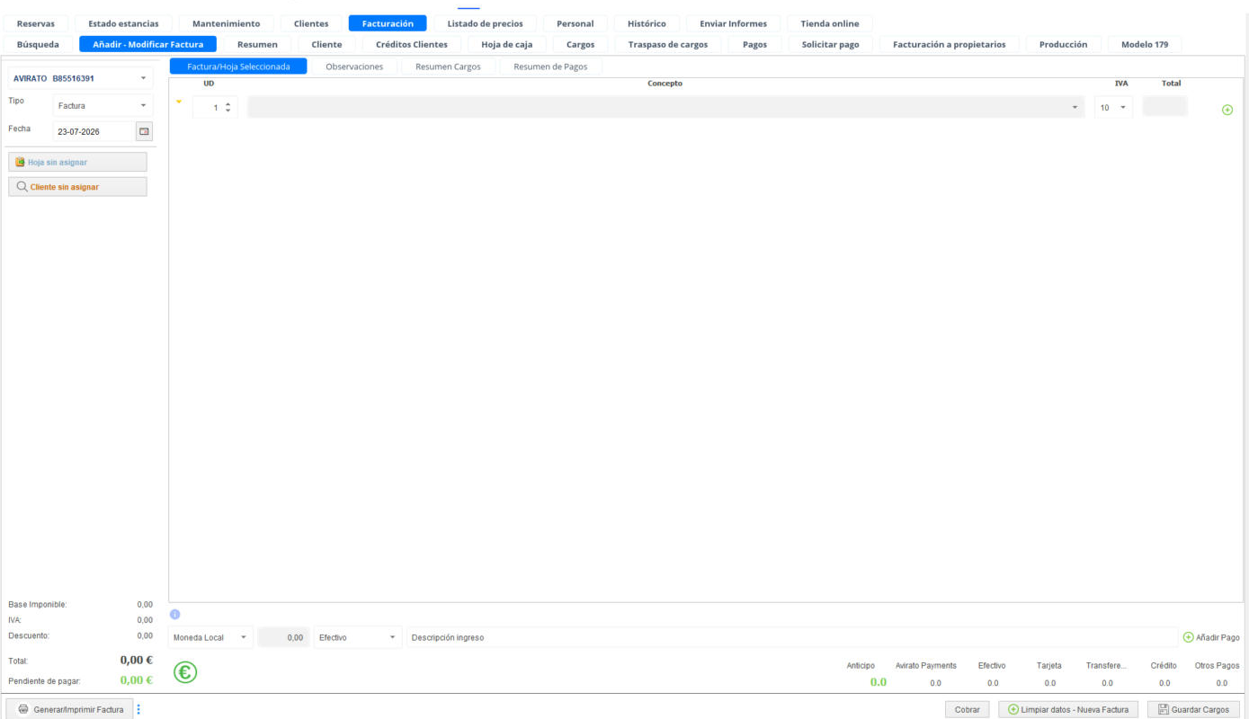Open the calendar picker next to Fecha
Viewport: 1249px width, 719px height.
click(144, 131)
